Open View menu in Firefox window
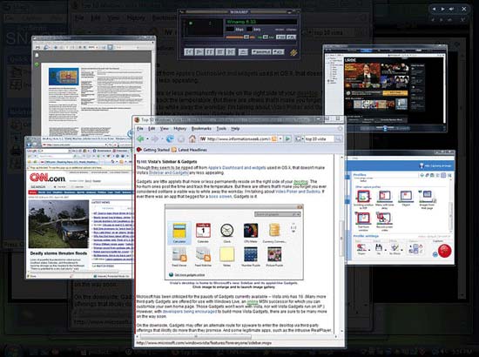479x357 pixels. [x=165, y=129]
